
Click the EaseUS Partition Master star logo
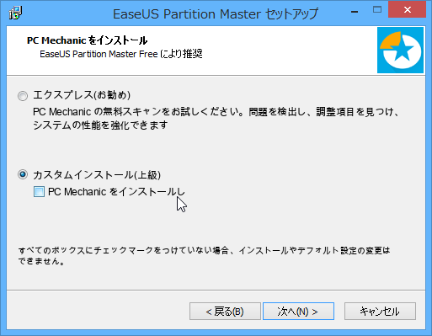(400, 50)
